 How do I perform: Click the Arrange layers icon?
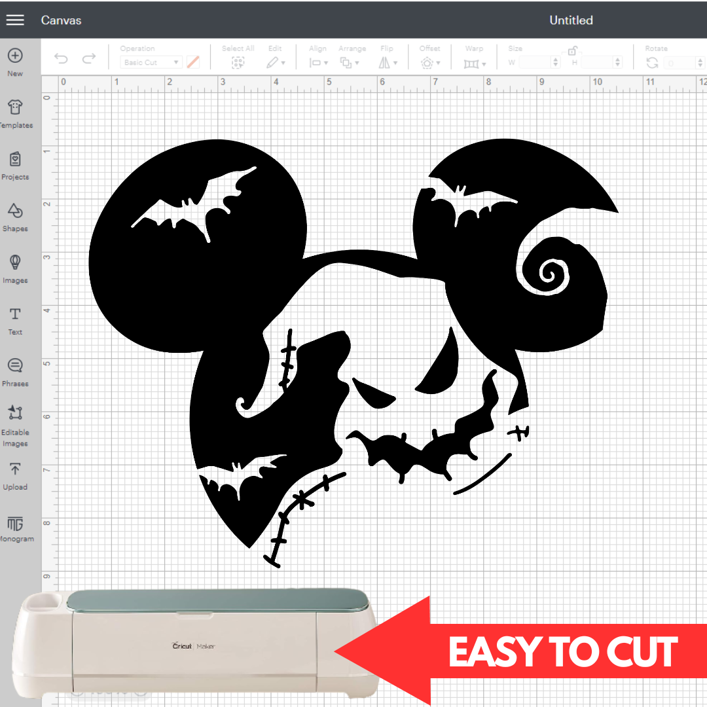[346, 63]
